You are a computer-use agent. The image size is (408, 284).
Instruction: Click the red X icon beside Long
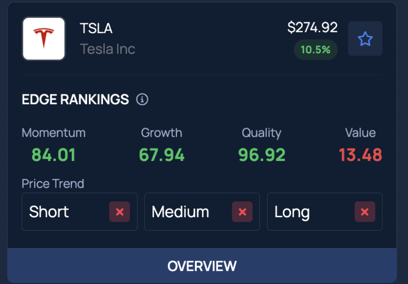point(365,212)
